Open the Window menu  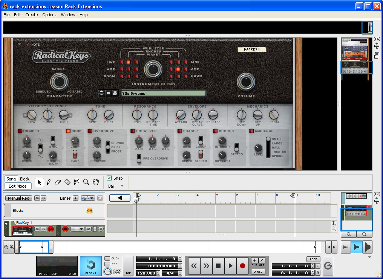coord(68,15)
